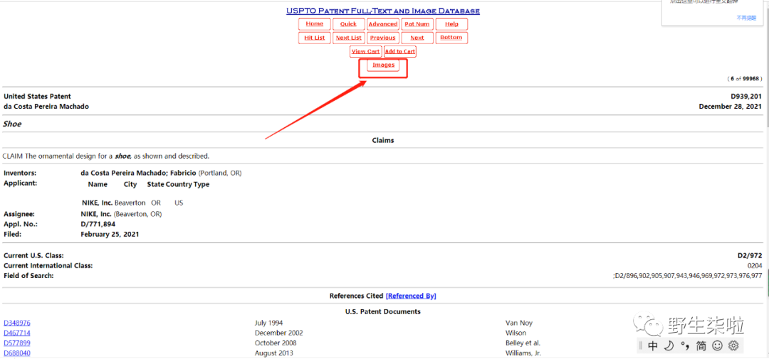Jump to Bottom of the page button
Viewport: 769px width, 359px height.
(x=451, y=38)
